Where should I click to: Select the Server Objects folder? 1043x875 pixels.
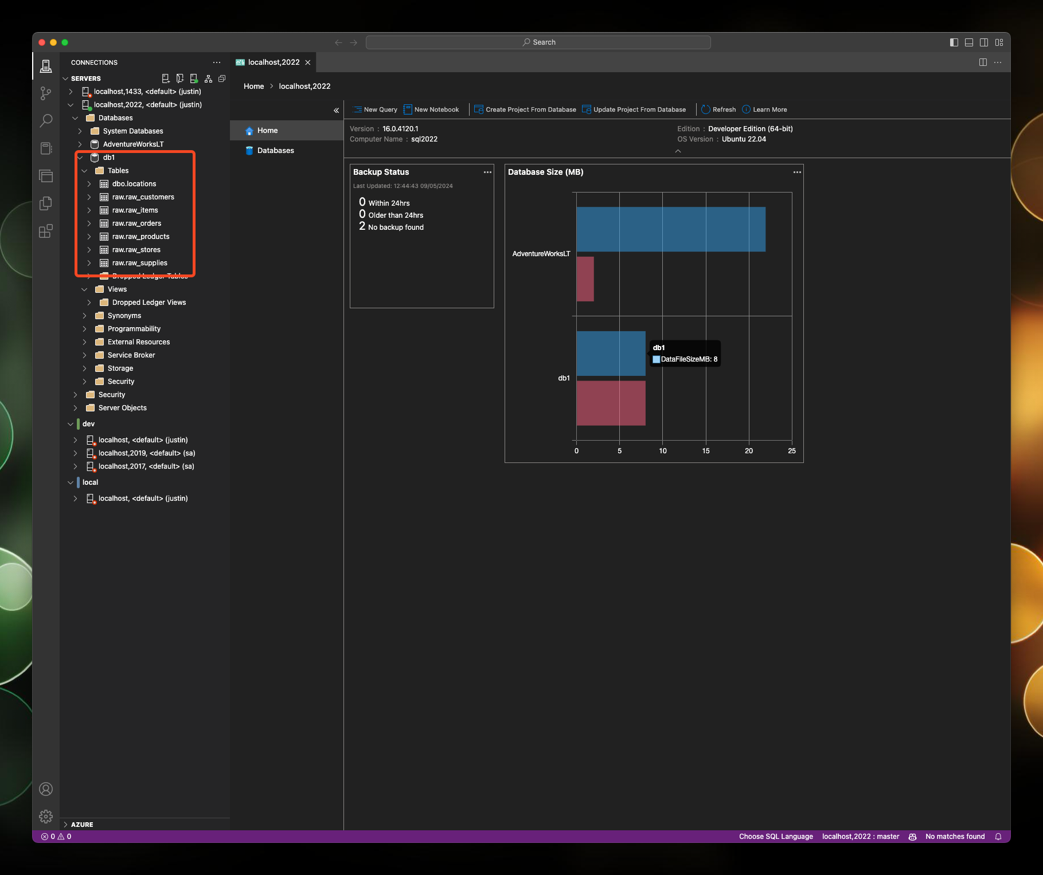123,408
